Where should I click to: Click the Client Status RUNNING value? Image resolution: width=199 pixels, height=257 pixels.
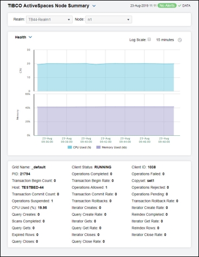click(x=103, y=167)
